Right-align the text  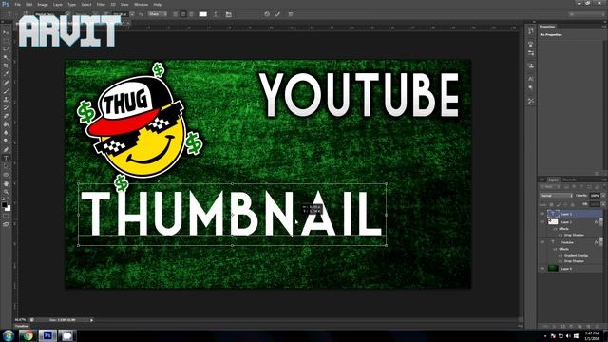[x=191, y=14]
